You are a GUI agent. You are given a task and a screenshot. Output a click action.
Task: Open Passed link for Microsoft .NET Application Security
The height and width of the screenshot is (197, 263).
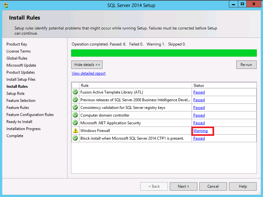pos(199,123)
